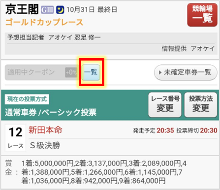Image resolution: width=220 pixels, height=190 pixels.
Task: Click the 情報提供 アオケイ text
Action: (188, 49)
